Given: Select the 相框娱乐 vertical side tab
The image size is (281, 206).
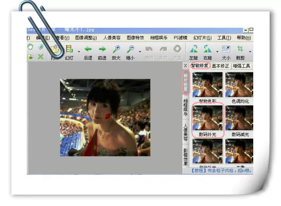Looking at the screenshot, I should 186,107.
